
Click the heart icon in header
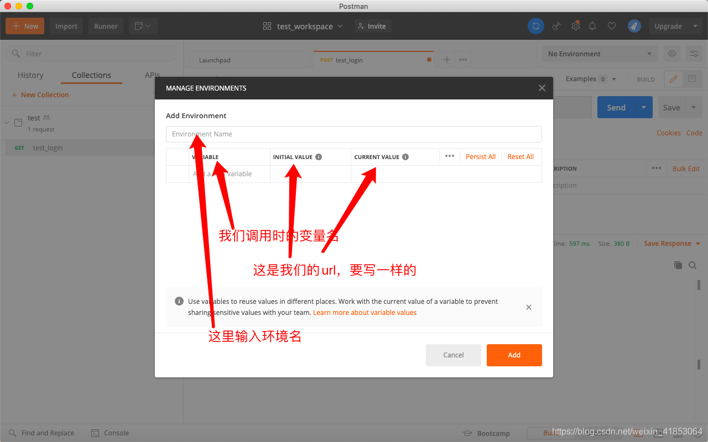coord(612,26)
